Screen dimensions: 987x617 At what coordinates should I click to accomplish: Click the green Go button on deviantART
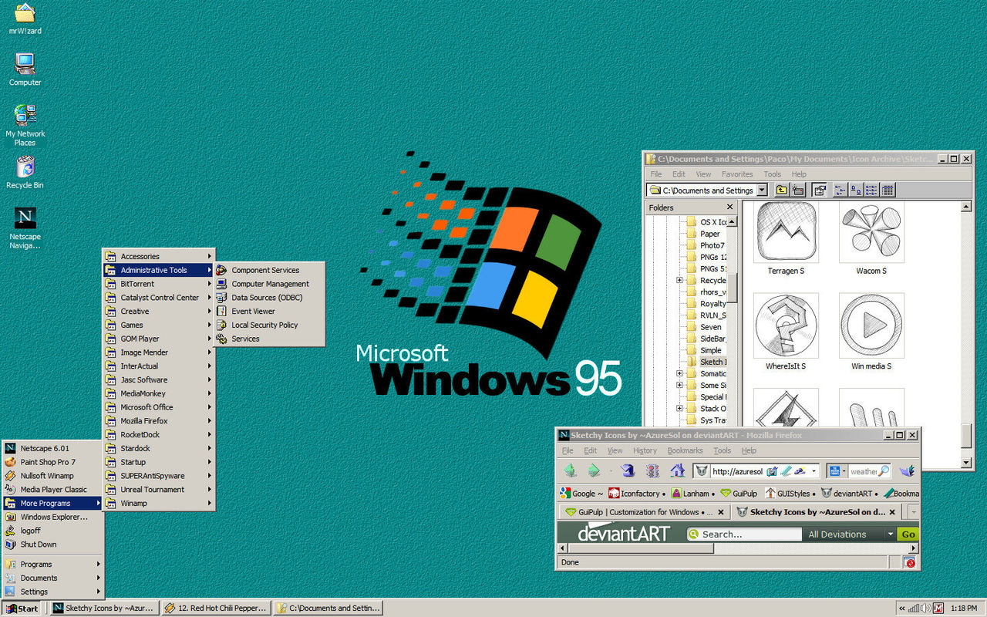click(908, 534)
